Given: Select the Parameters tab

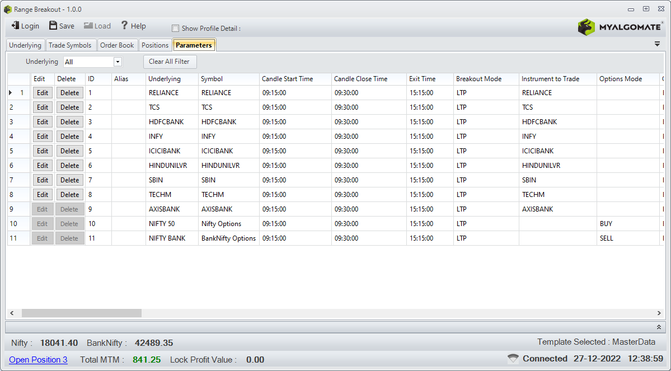Looking at the screenshot, I should pos(194,45).
